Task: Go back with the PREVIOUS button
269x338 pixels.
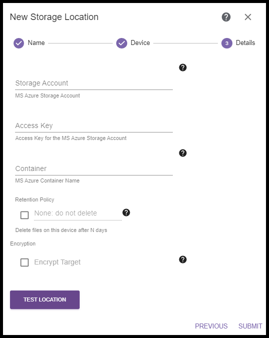Action: 211,326
